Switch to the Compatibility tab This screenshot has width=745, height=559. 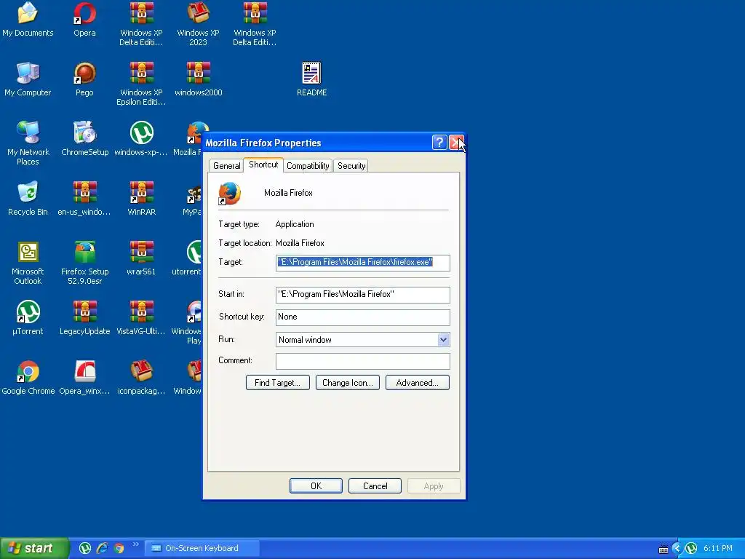(308, 166)
